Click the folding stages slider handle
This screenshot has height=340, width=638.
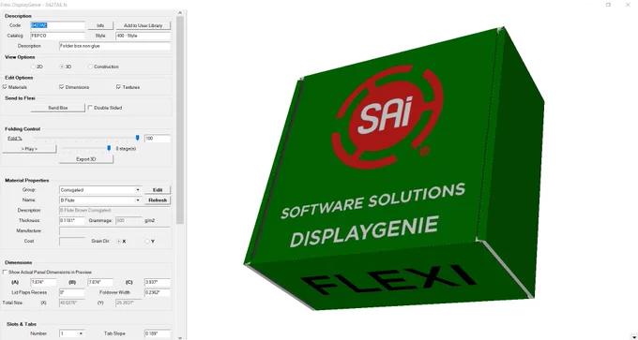click(x=109, y=148)
